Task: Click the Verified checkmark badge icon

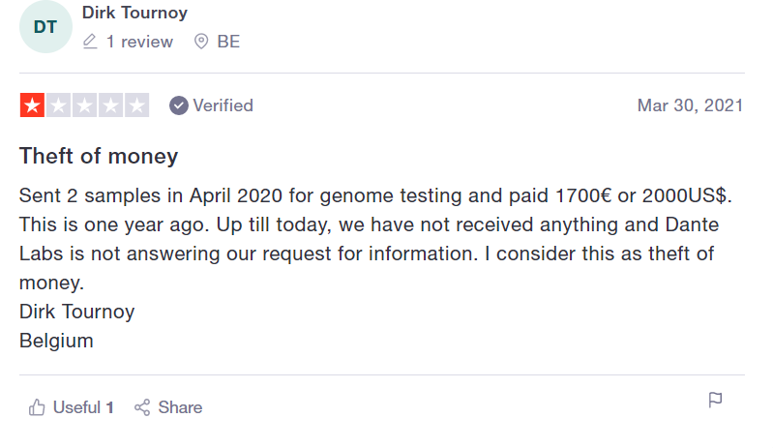Action: 178,105
